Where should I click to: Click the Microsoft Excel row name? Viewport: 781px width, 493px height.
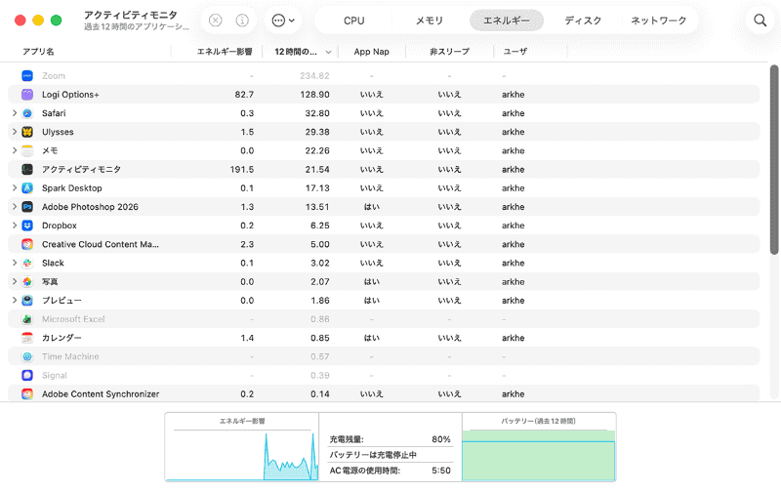click(x=73, y=319)
